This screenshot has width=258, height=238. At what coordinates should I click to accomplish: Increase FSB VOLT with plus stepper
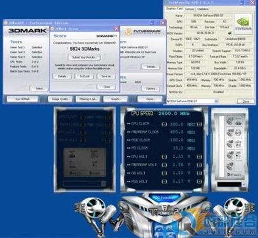(199, 181)
